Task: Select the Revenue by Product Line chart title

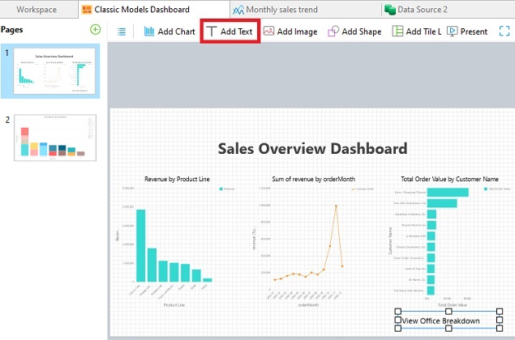Action: (177, 179)
